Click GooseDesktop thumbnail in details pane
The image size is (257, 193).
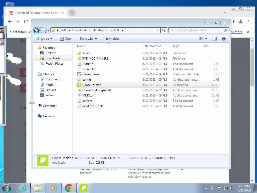pyautogui.click(x=43, y=161)
